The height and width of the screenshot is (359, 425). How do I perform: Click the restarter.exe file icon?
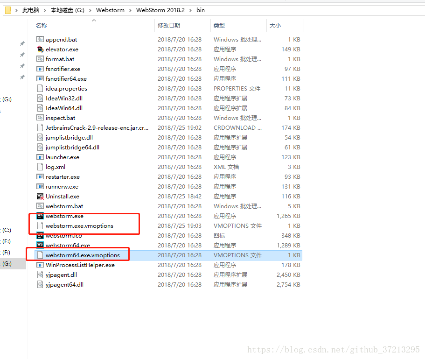click(x=40, y=177)
